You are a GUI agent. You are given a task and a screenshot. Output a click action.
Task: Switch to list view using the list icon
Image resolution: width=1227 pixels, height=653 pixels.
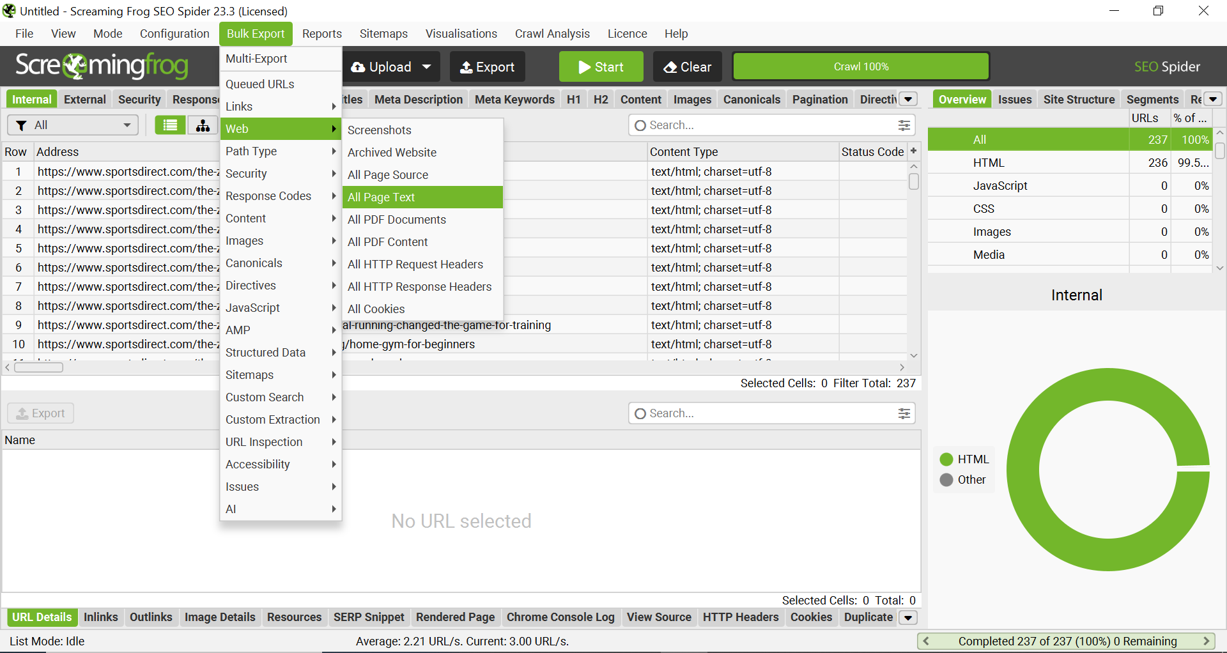170,125
